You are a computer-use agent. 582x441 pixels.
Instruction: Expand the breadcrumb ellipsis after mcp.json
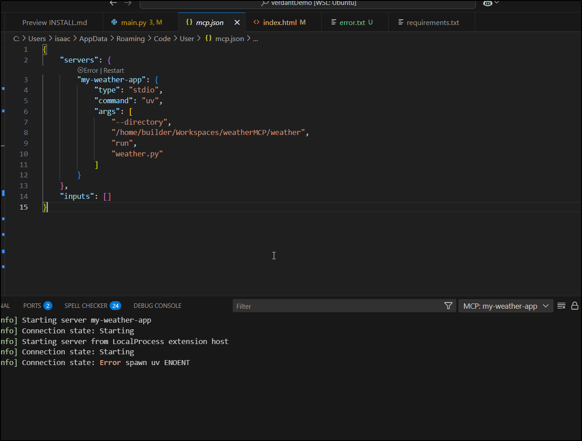(255, 39)
